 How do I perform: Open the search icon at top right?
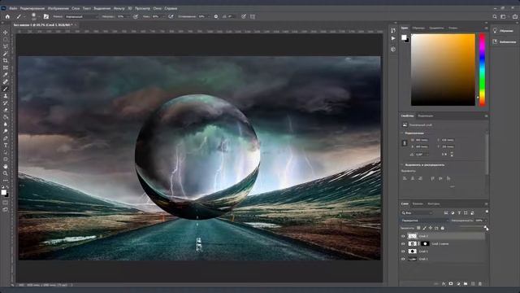495,16
